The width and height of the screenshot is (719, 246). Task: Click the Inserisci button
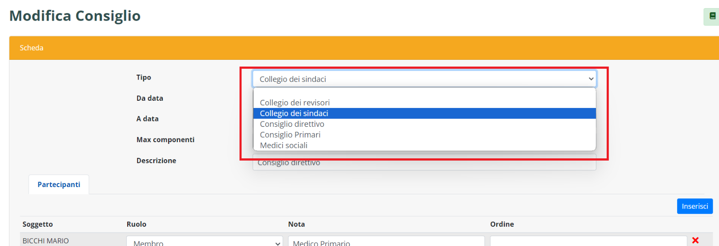pyautogui.click(x=695, y=206)
